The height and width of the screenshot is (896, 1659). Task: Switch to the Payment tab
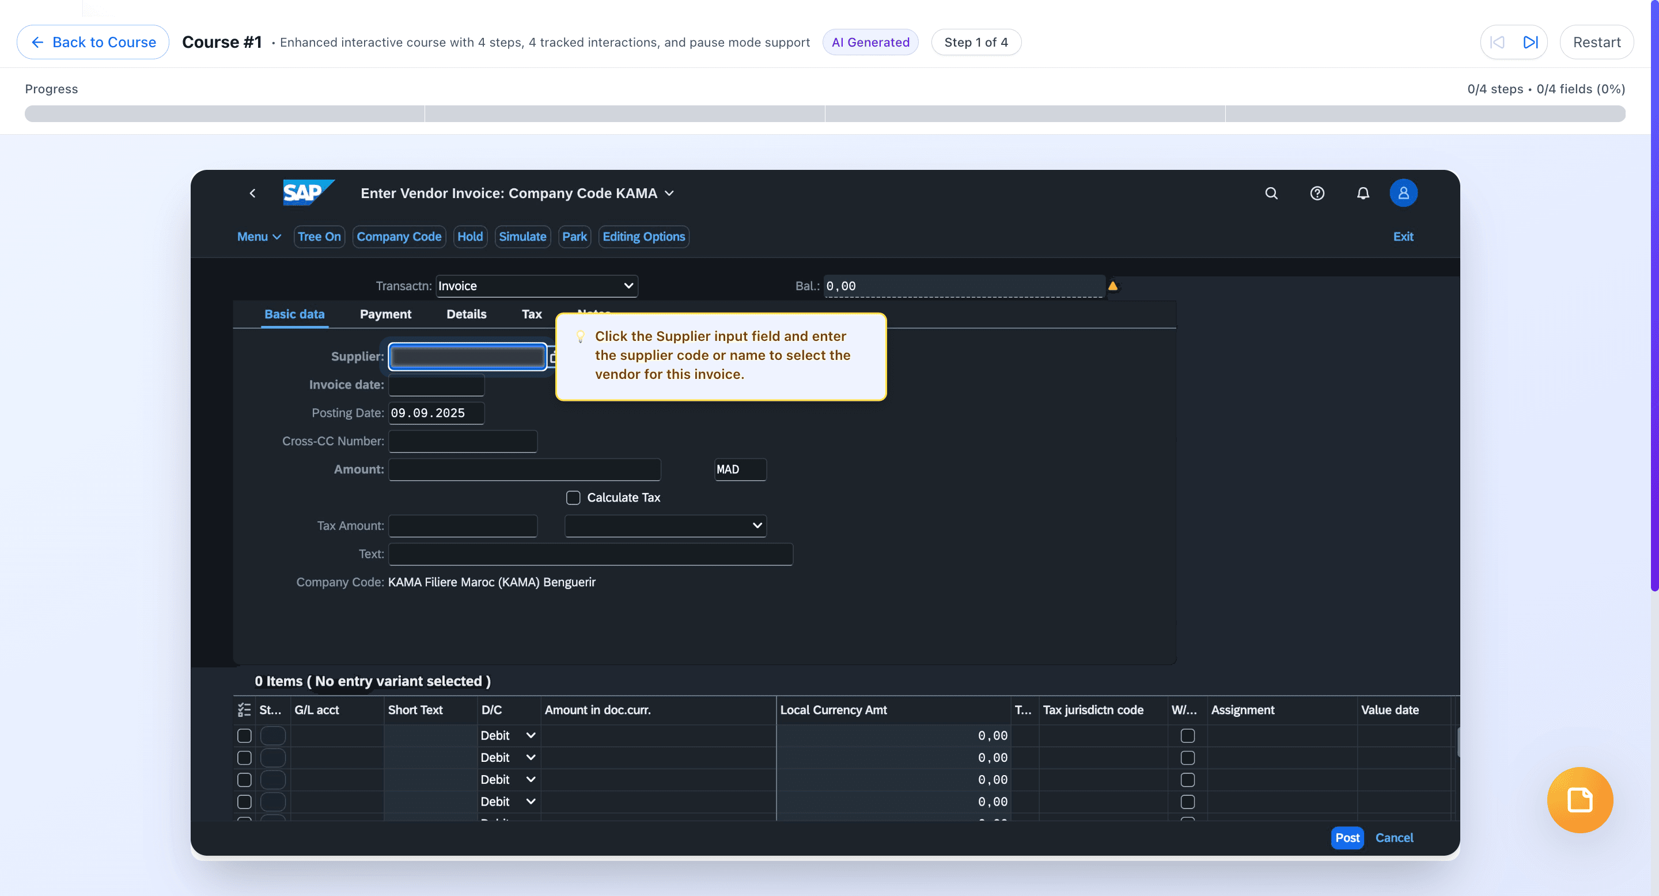385,314
